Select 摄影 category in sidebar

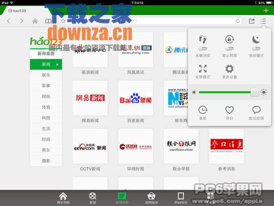point(46,161)
